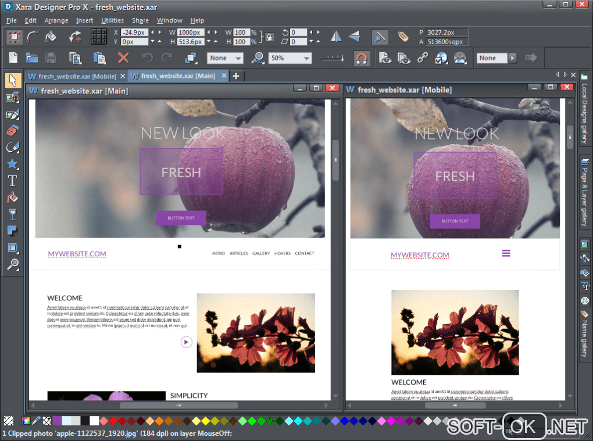Viewport: 593px width, 441px height.
Task: Delete selection with red X icon
Action: 123,58
